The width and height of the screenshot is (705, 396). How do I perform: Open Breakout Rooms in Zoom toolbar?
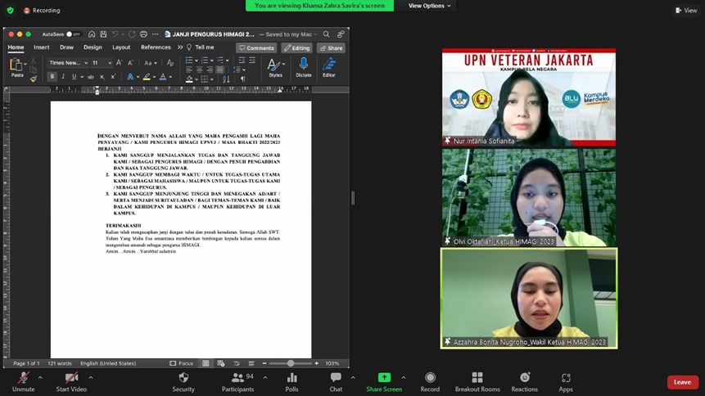477,378
